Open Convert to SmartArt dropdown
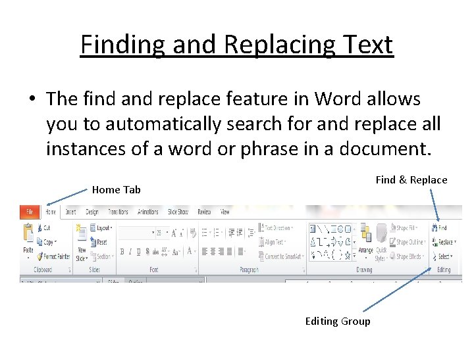Image resolution: width=474 pixels, height=355 pixels. pyautogui.click(x=281, y=256)
